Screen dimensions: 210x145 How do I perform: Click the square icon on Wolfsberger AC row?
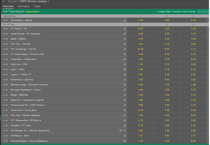click(x=121, y=130)
